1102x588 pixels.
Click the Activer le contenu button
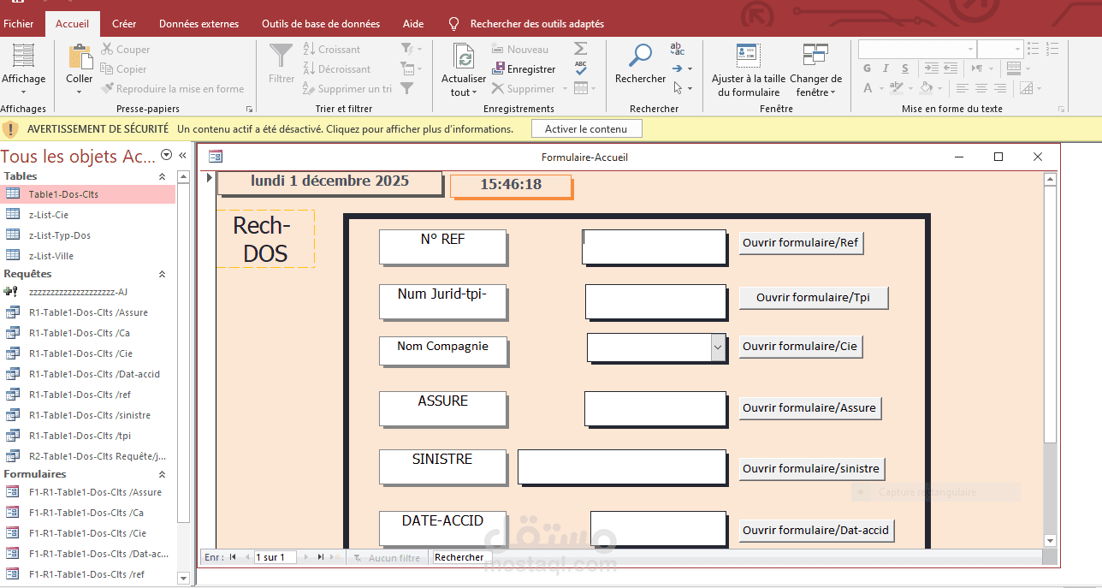pos(586,128)
